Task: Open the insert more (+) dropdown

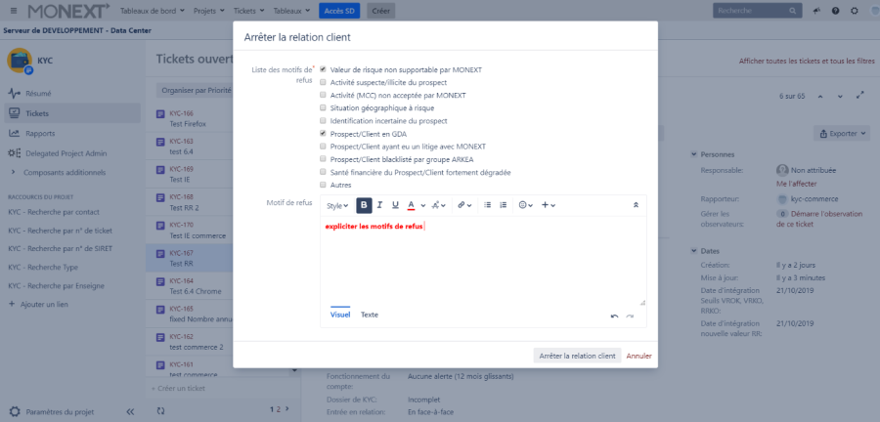Action: 548,205
